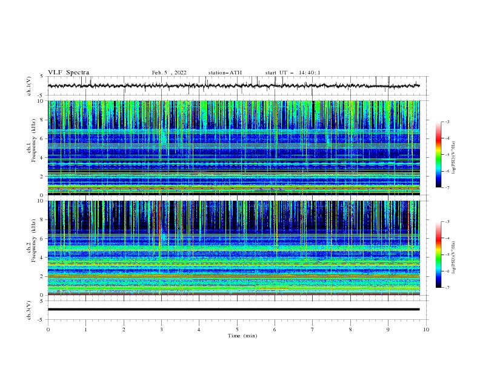Click the "6" kHz tick of ch.2 spectrogram
The width and height of the screenshot is (480, 370).
(43, 238)
